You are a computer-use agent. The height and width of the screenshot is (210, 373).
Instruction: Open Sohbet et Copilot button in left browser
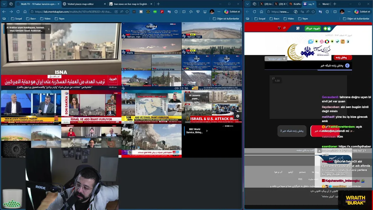click(x=232, y=12)
